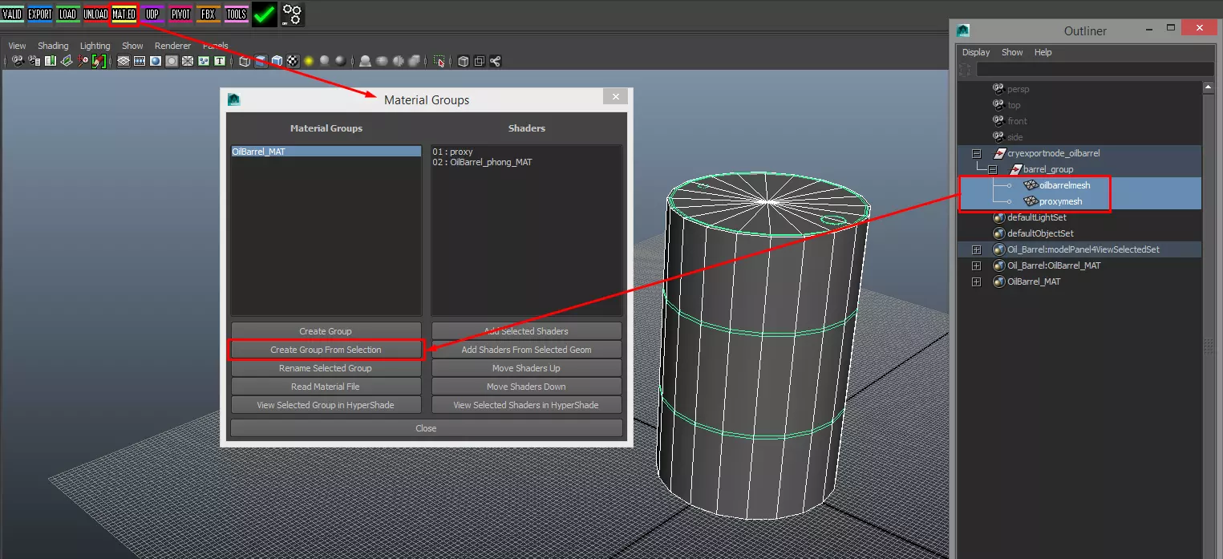Select OilBarrel_phong_MAT in Shaders list
The height and width of the screenshot is (559, 1223).
(x=482, y=162)
